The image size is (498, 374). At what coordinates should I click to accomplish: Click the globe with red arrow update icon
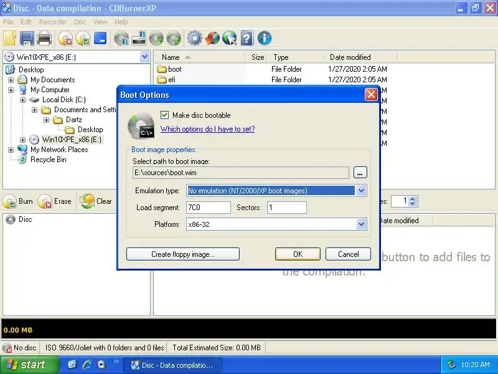tap(212, 39)
